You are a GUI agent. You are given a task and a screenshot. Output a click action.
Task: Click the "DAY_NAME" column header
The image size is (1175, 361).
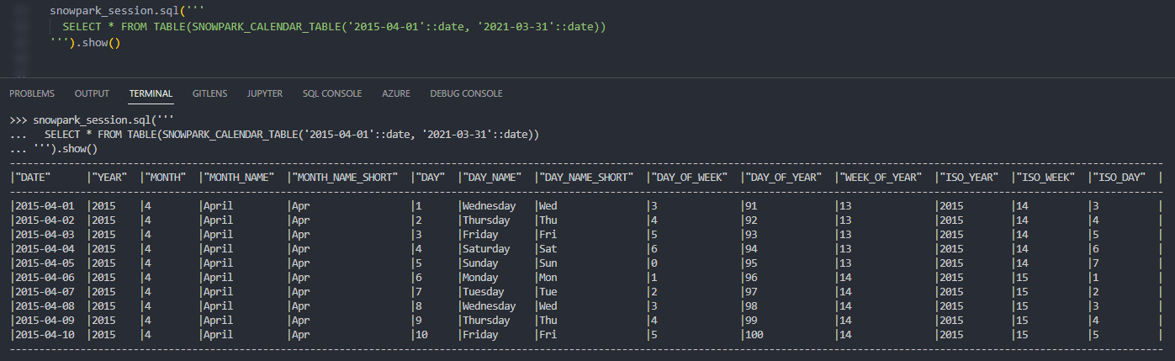click(x=491, y=177)
